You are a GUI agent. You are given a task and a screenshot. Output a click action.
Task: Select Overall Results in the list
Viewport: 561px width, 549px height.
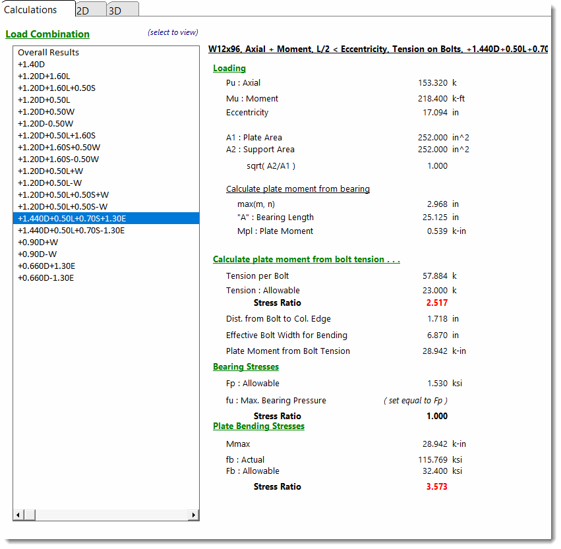[48, 53]
